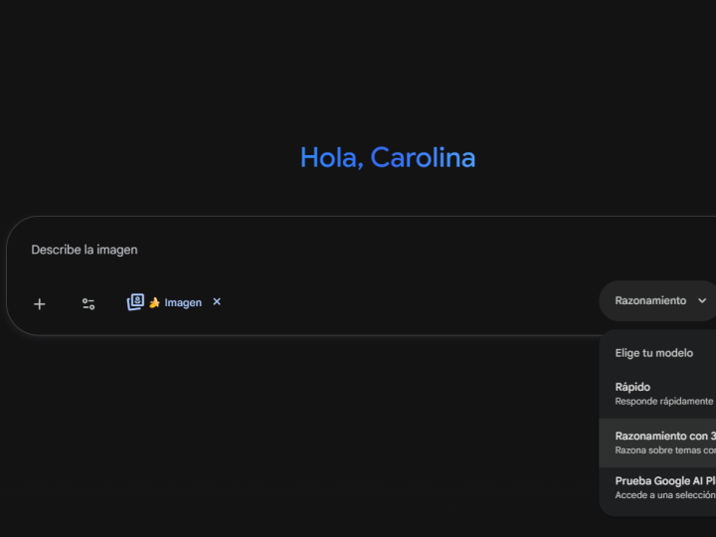The height and width of the screenshot is (537, 716).
Task: Select the Rápido model option
Action: 656,393
